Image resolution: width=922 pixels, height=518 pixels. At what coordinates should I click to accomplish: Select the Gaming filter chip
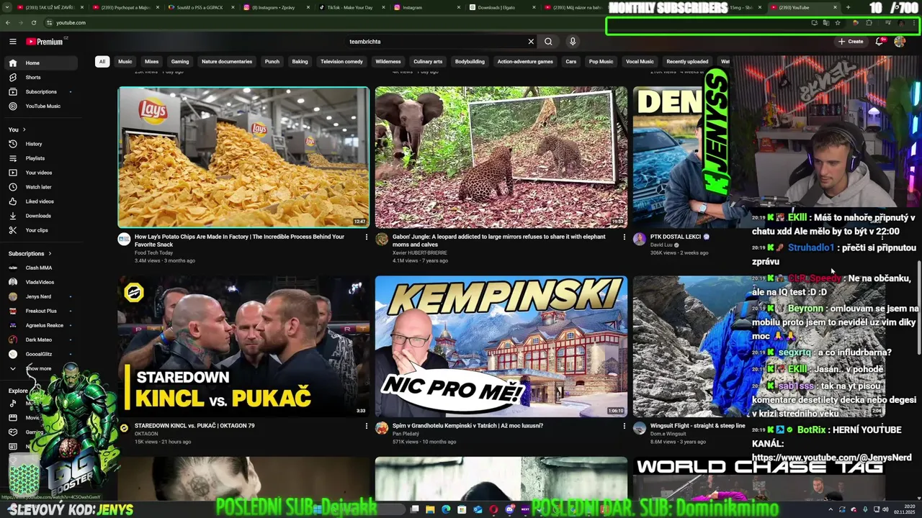pos(180,62)
